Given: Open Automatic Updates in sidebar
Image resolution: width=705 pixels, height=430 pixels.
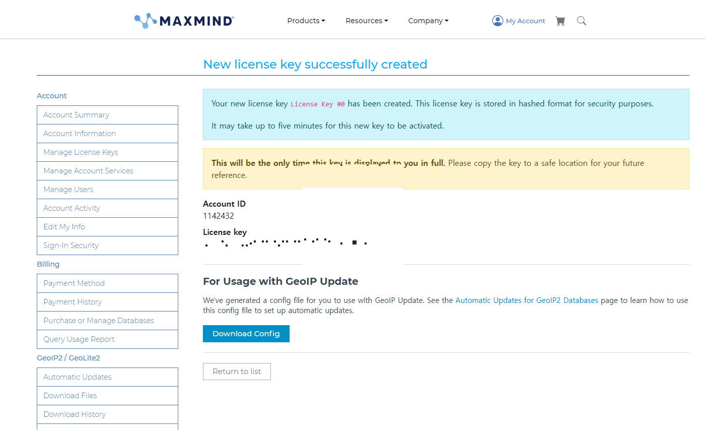Looking at the screenshot, I should pos(107,377).
